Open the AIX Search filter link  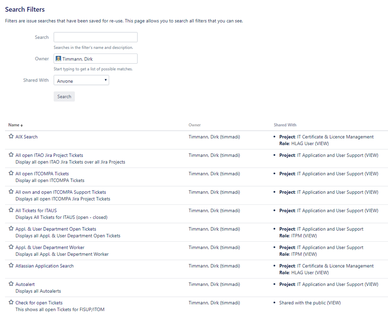pos(26,137)
